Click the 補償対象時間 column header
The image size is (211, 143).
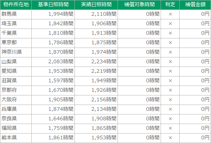click(x=139, y=5)
